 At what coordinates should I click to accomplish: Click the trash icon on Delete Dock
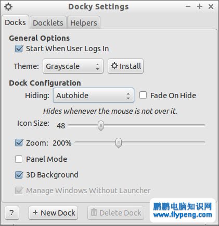click(x=94, y=212)
